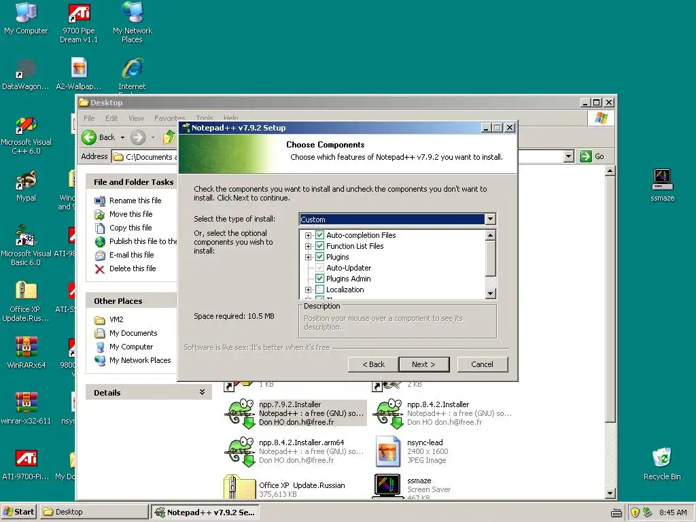Click Move this file link
The width and height of the screenshot is (696, 522).
point(131,214)
